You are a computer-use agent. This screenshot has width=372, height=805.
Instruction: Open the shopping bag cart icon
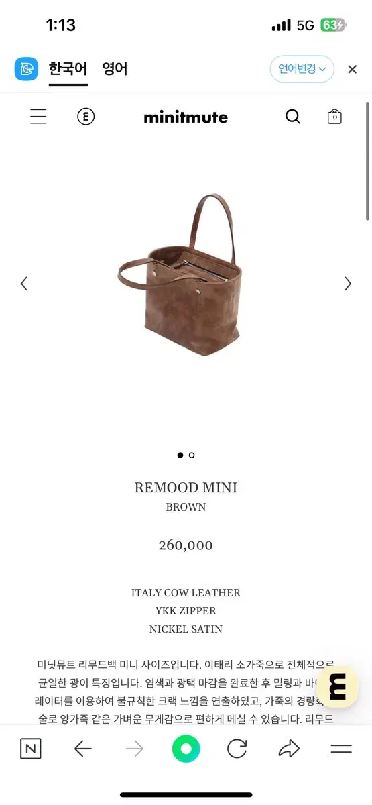click(334, 117)
